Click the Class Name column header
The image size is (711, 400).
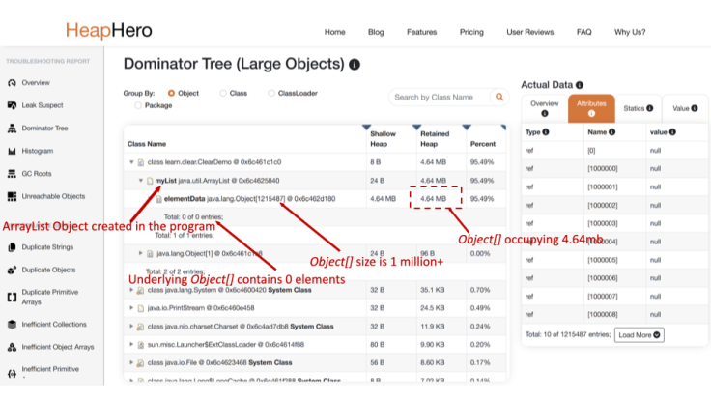click(147, 144)
